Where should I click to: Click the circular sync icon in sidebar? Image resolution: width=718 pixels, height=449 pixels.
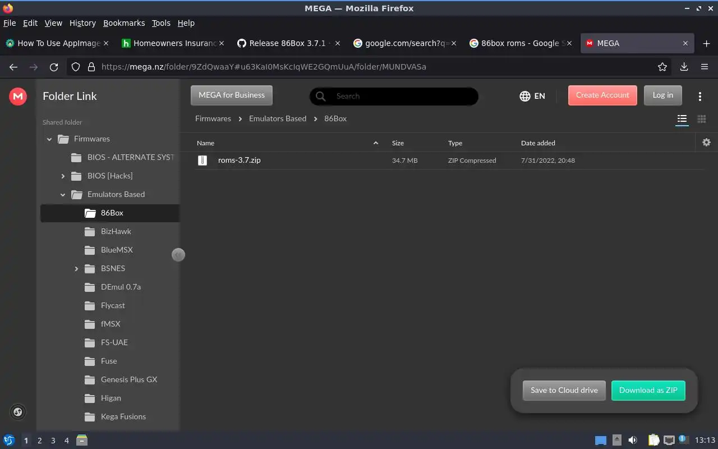(18, 412)
